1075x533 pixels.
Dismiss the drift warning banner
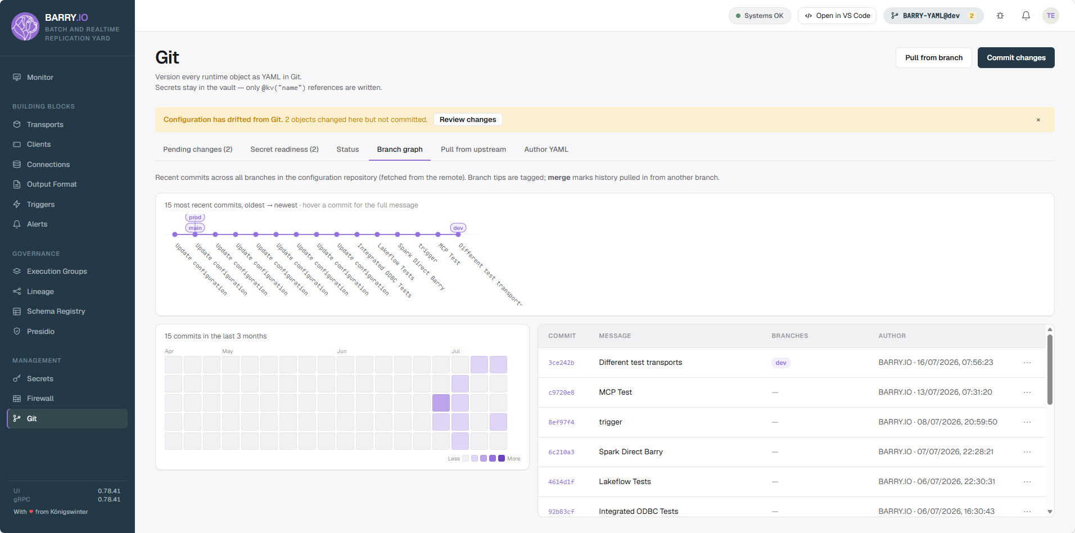(1038, 120)
